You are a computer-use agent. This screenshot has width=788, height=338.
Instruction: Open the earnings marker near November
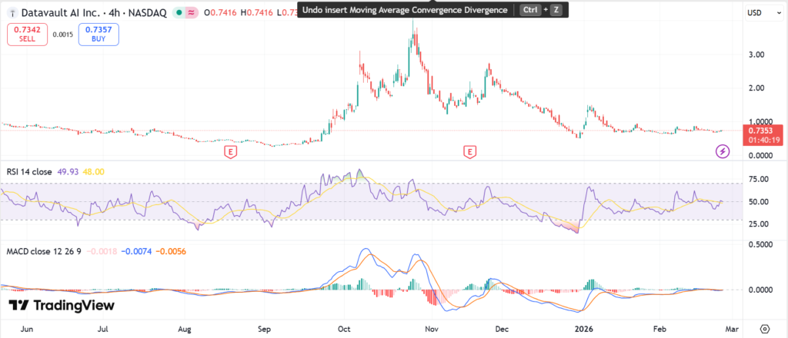[x=469, y=152]
